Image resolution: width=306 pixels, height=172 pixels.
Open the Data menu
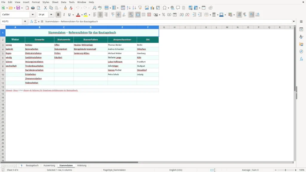63,2
